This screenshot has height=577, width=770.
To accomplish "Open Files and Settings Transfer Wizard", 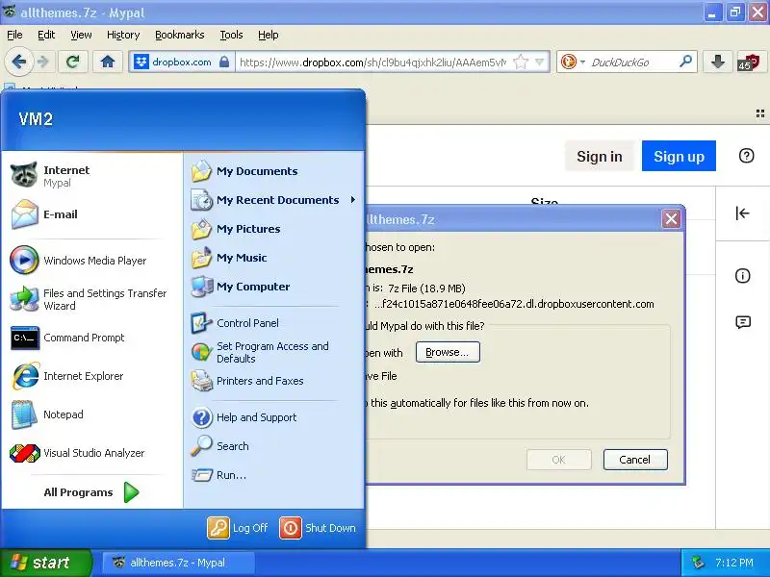I will (91, 299).
